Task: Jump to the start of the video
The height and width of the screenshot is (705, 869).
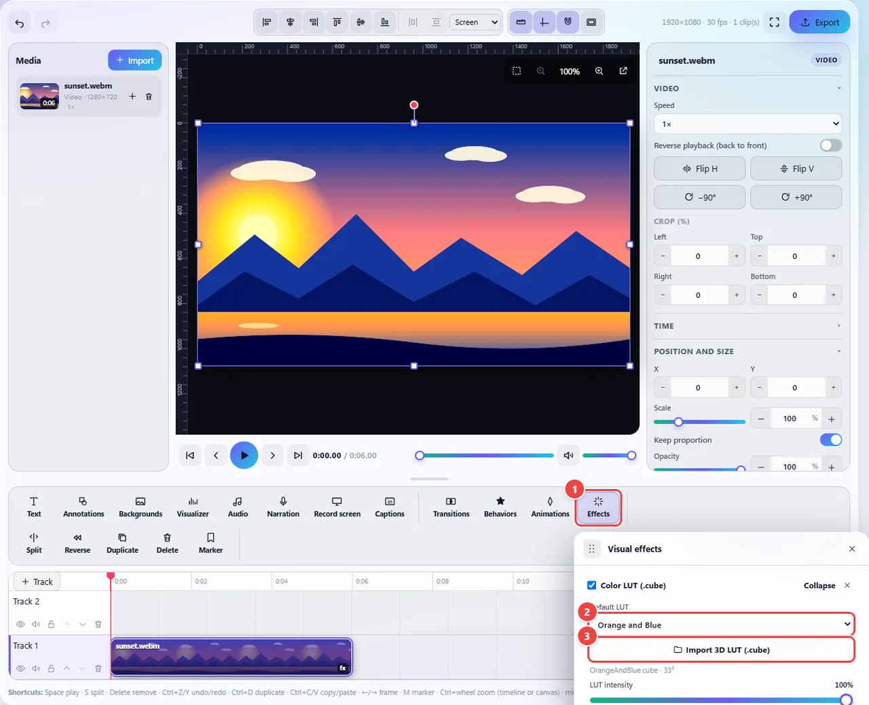Action: [190, 456]
